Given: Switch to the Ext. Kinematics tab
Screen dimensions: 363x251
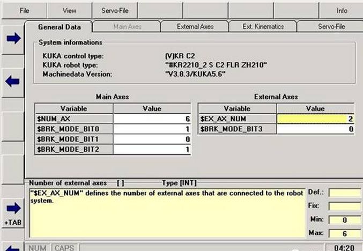Looking at the screenshot, I should pyautogui.click(x=263, y=27).
